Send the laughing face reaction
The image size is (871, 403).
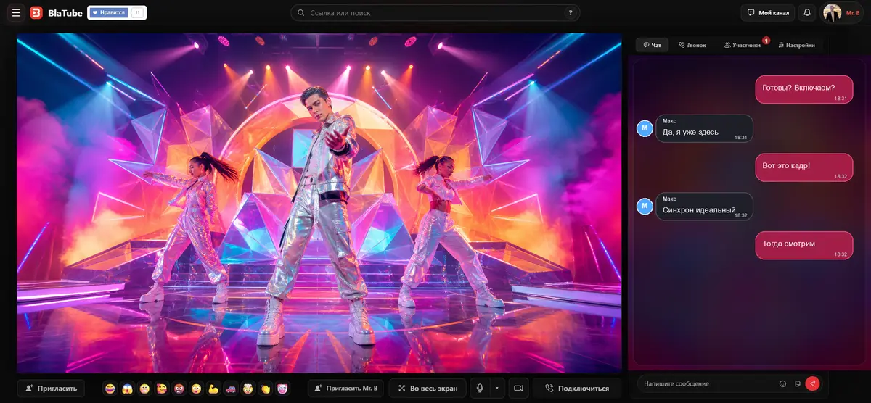click(110, 389)
